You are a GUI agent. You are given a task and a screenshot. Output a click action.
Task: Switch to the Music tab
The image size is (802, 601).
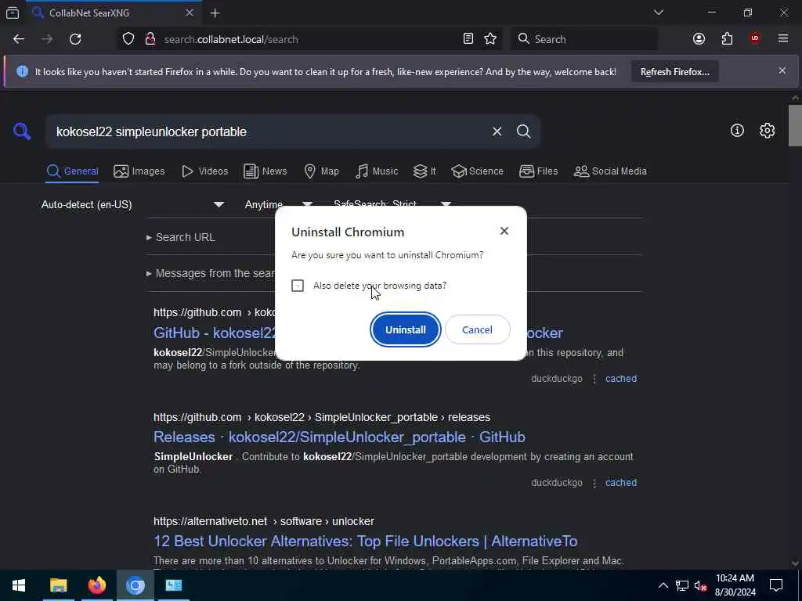point(377,171)
